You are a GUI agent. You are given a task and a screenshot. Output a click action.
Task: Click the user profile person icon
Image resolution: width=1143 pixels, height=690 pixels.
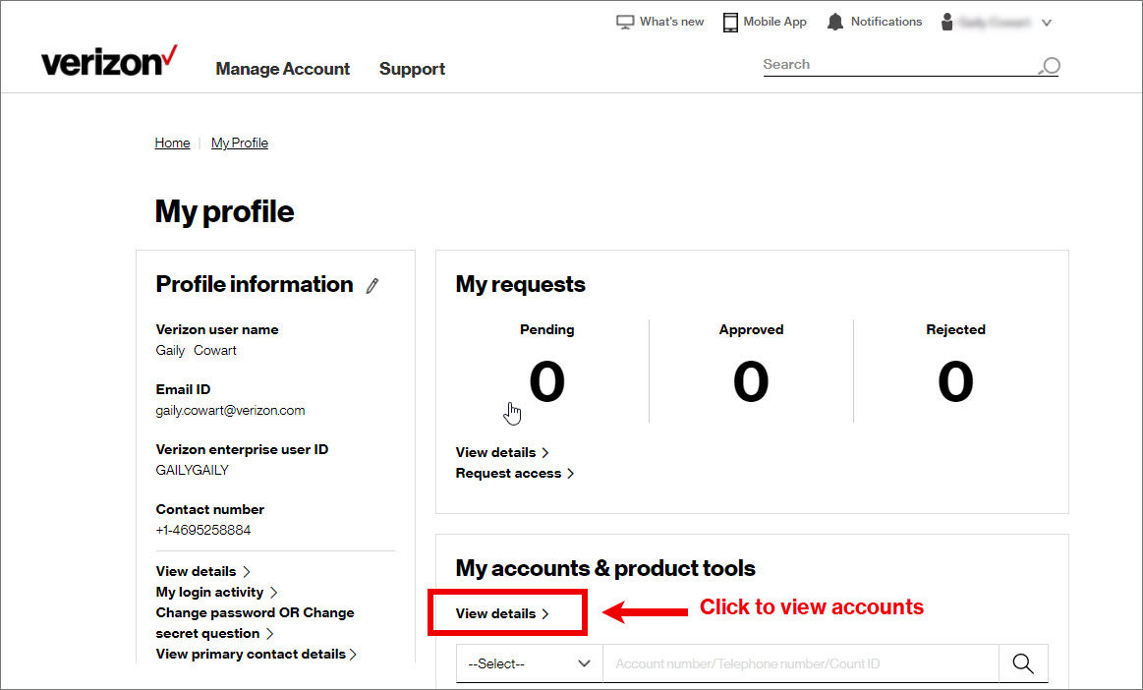tap(946, 22)
